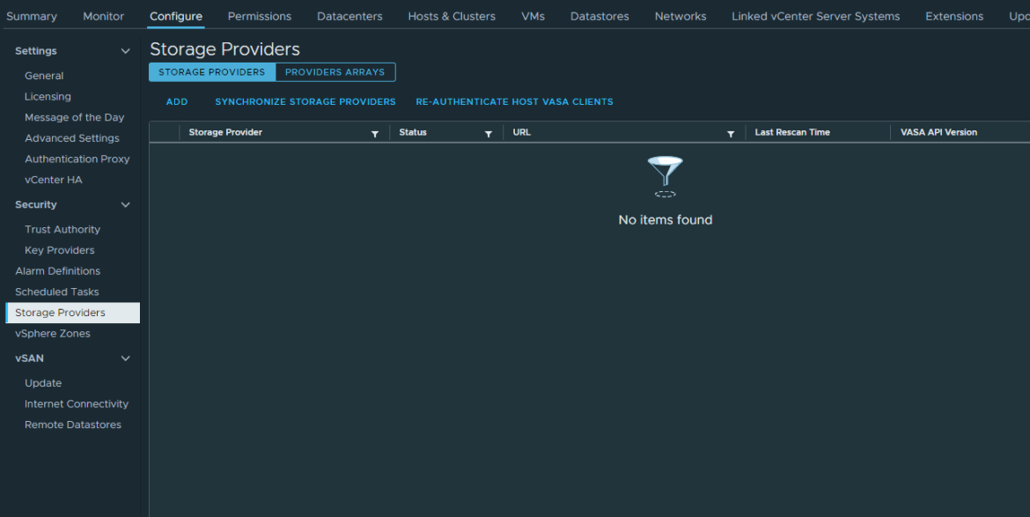Open the Status column filter funnel

coord(490,132)
